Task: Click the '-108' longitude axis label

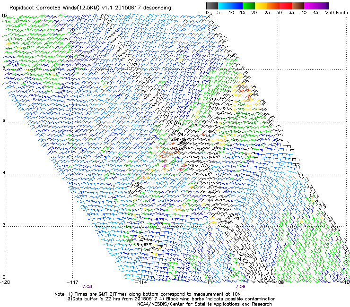Action: (278, 282)
